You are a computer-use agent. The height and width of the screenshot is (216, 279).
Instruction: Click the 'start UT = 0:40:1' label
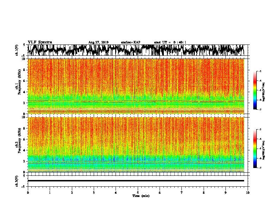pos(170,42)
